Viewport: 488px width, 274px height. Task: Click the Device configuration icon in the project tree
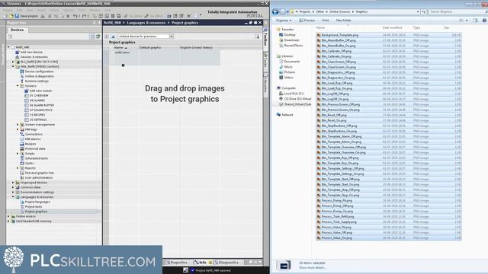[x=22, y=72]
